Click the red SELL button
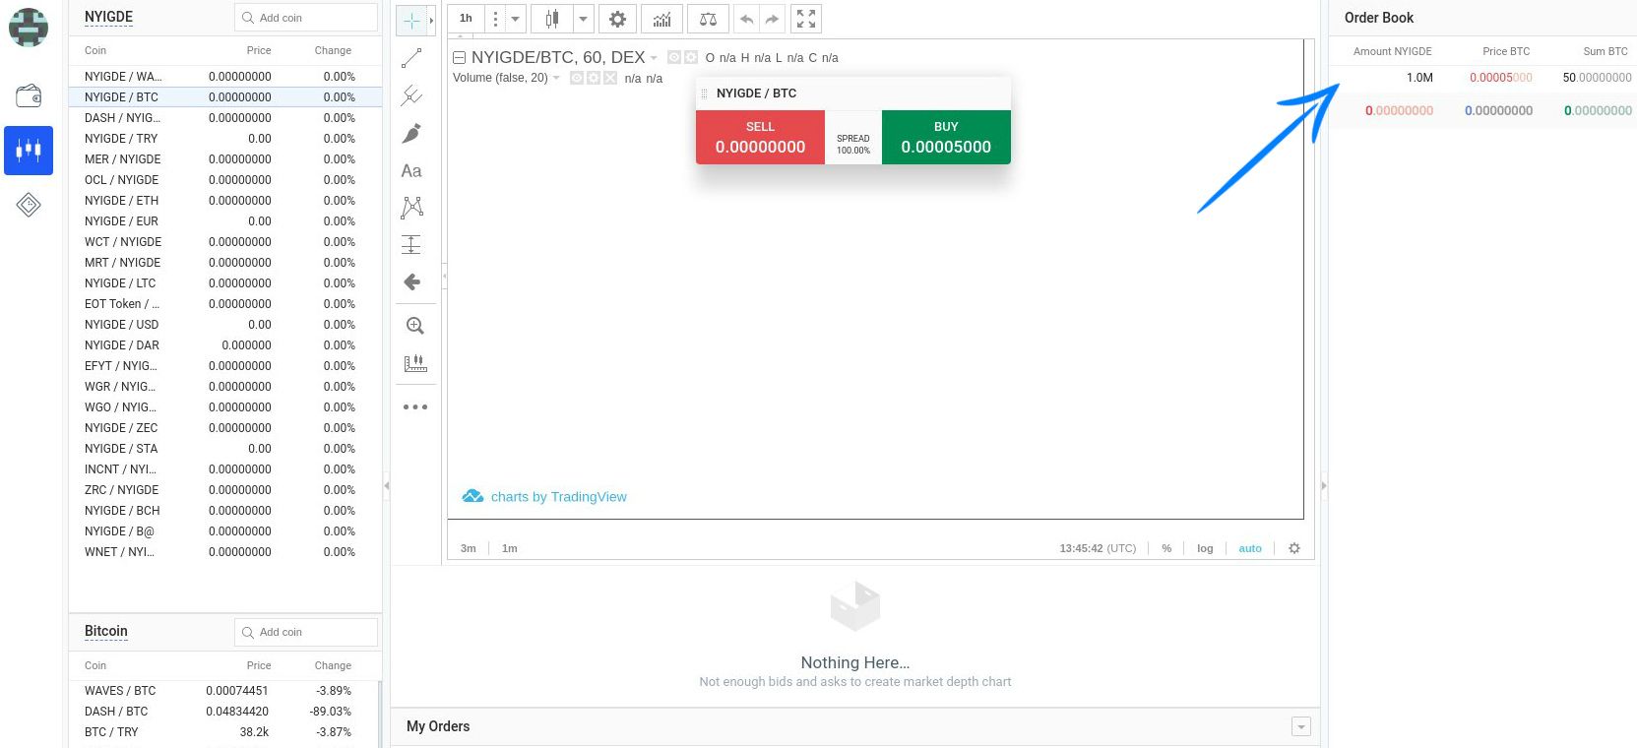 point(760,137)
